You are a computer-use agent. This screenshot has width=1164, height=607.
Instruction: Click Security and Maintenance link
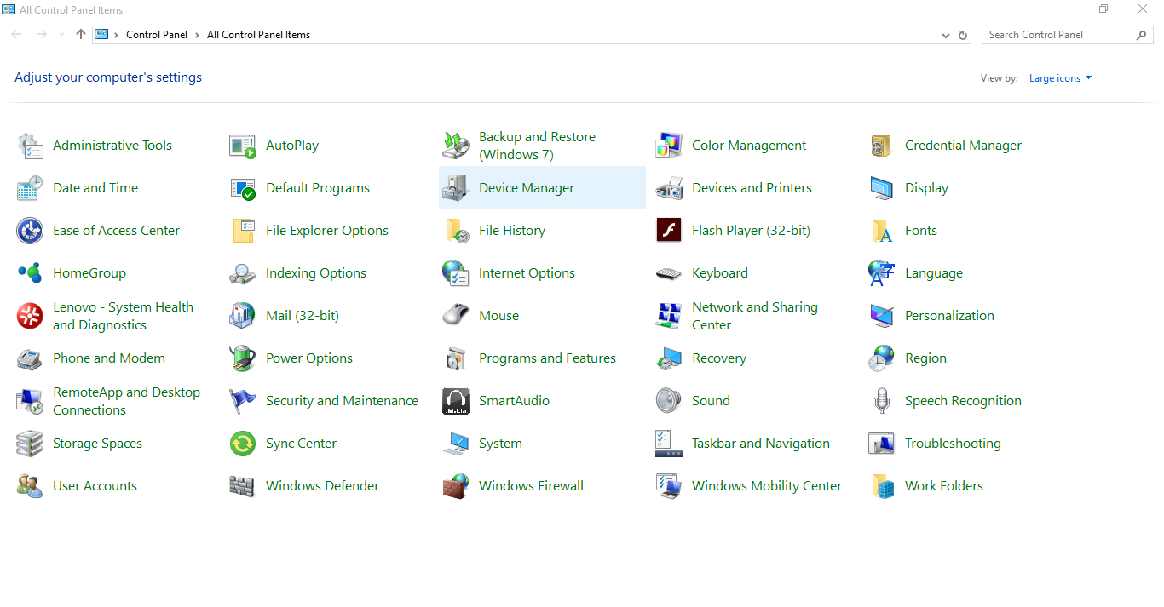(x=342, y=401)
